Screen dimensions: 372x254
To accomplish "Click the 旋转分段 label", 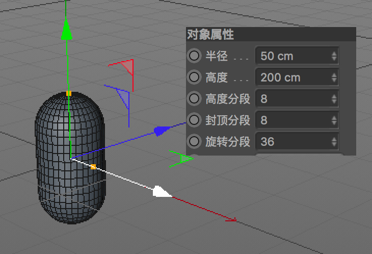I will click(228, 141).
